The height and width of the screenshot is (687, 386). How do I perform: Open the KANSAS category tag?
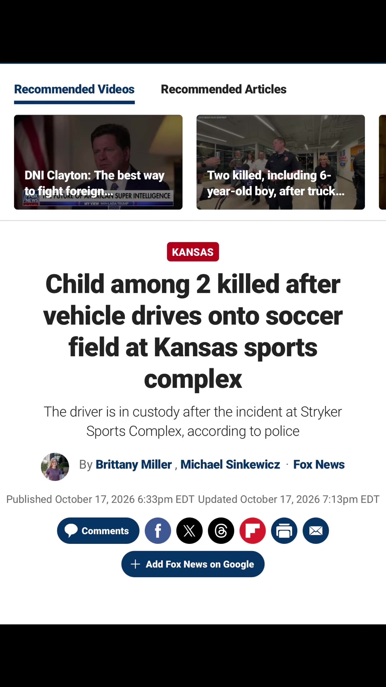[x=193, y=252]
